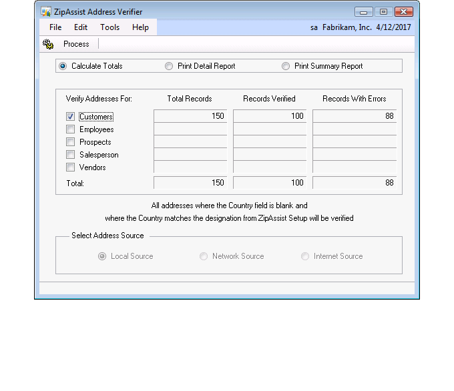Close the ZipAssist Address Verifier window
454x391 pixels.
pyautogui.click(x=404, y=12)
